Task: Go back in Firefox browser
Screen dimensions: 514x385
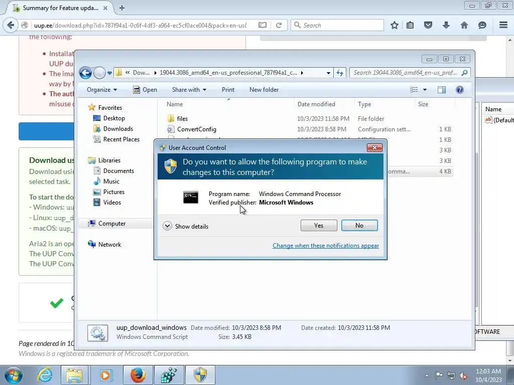Action: pyautogui.click(x=11, y=25)
